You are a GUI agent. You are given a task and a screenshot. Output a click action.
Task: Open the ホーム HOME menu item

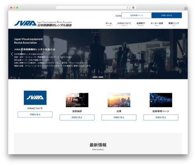(x=109, y=24)
